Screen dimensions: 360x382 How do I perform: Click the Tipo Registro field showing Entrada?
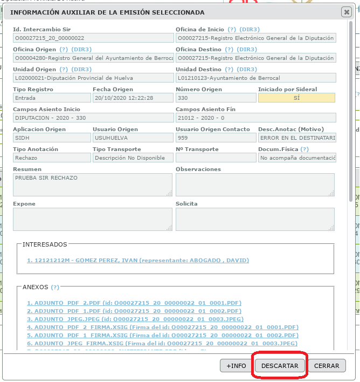click(52, 98)
